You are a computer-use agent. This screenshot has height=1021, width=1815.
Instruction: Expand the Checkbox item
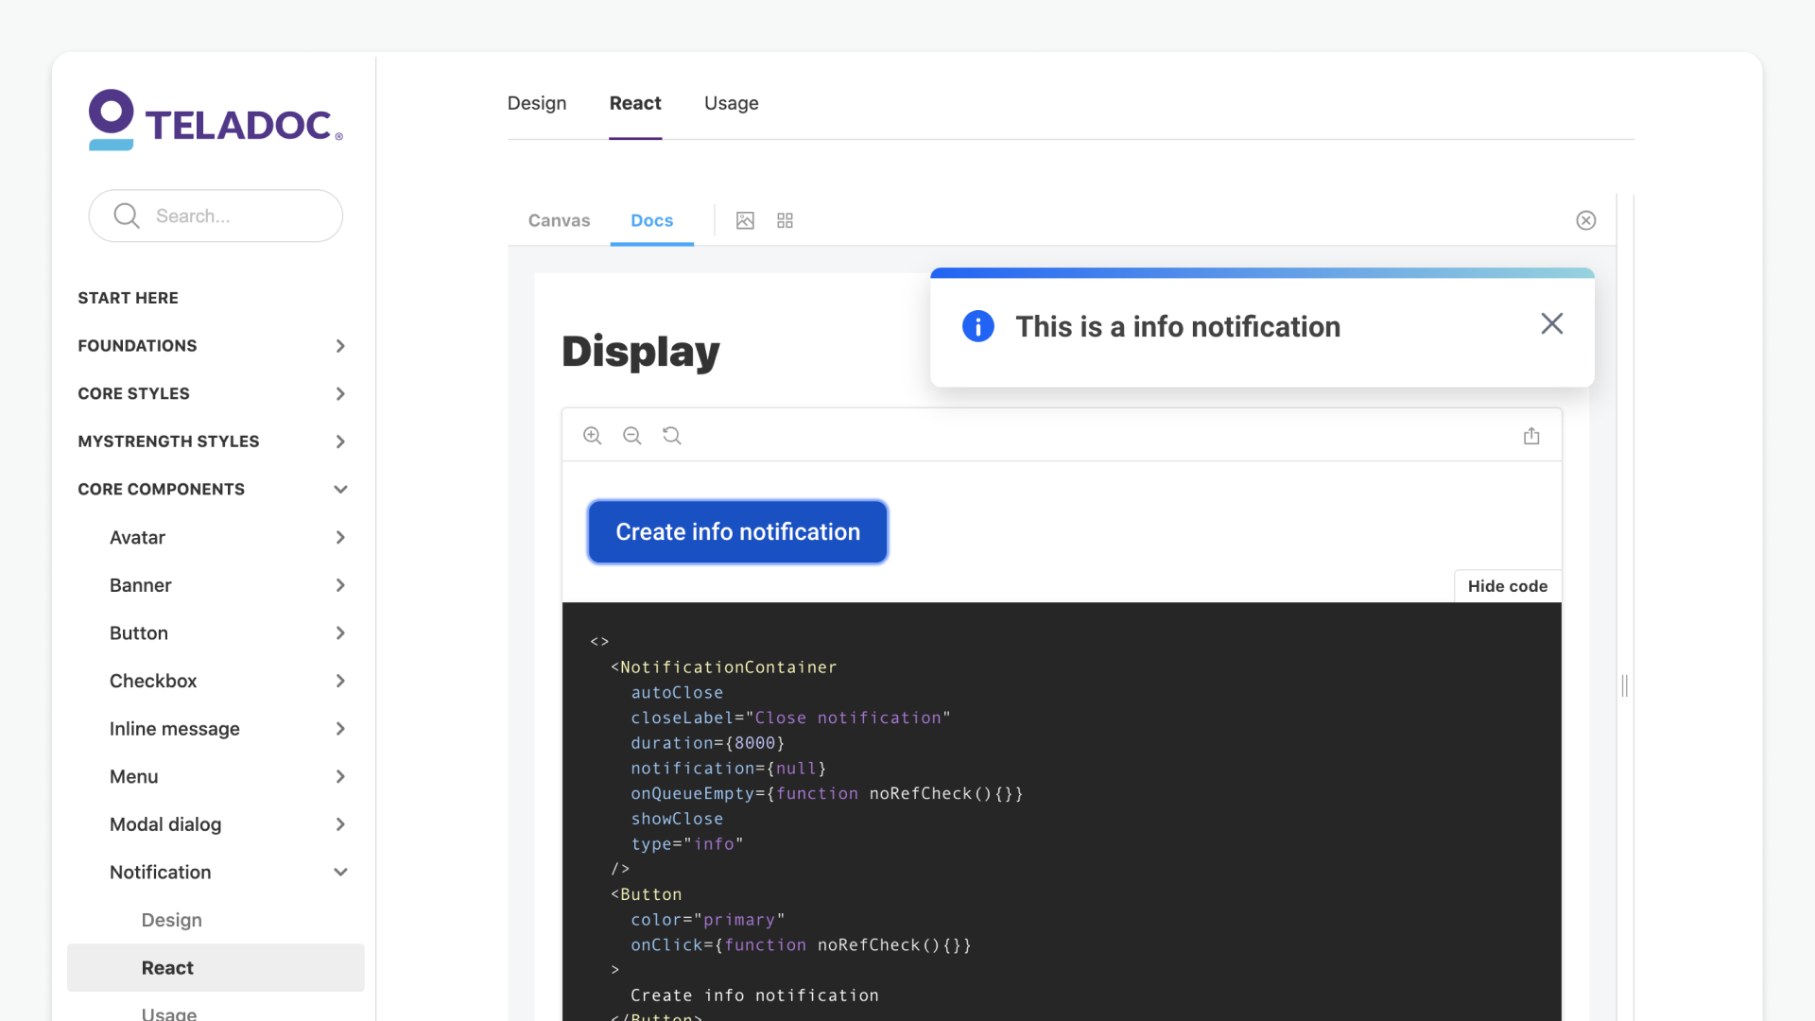tap(340, 681)
